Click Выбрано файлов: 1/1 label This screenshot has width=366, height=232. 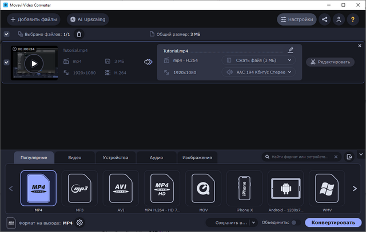47,34
